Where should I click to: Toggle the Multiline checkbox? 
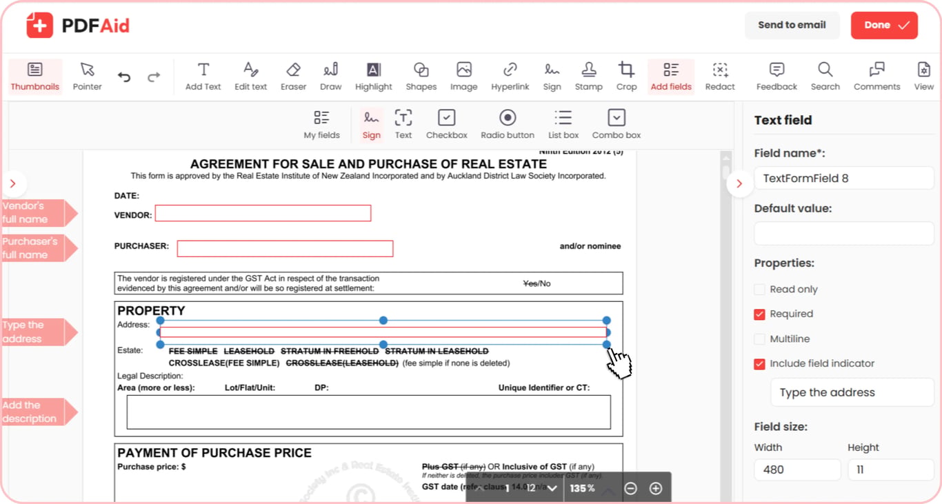pos(759,339)
